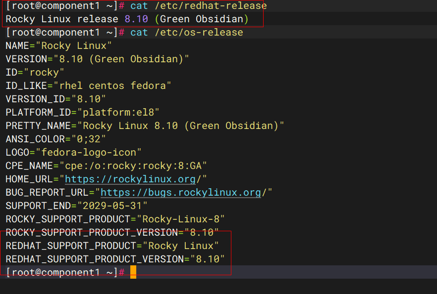Viewport: 437px width, 294px height.
Task: Click the 'cat /etc/os-release' command text
Action: pyautogui.click(x=186, y=33)
